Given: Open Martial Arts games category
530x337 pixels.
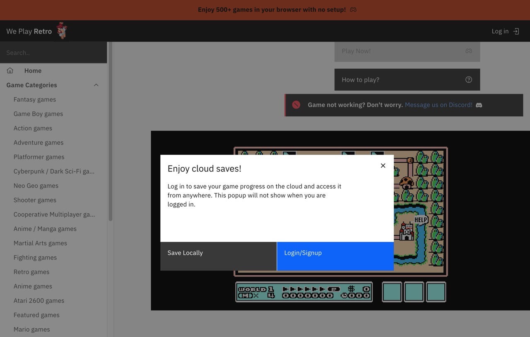Looking at the screenshot, I should [x=40, y=243].
